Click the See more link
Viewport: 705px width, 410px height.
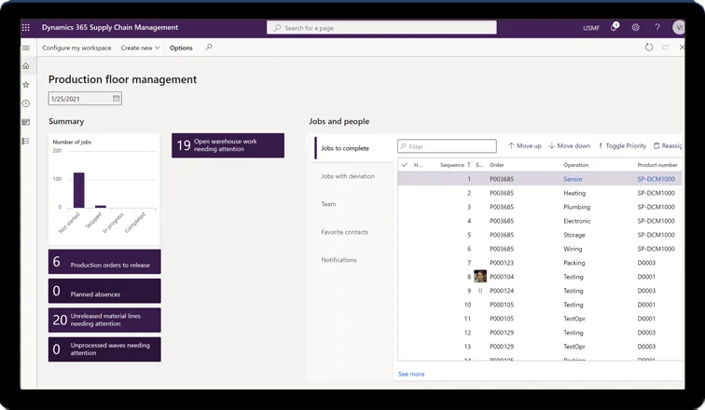[411, 374]
